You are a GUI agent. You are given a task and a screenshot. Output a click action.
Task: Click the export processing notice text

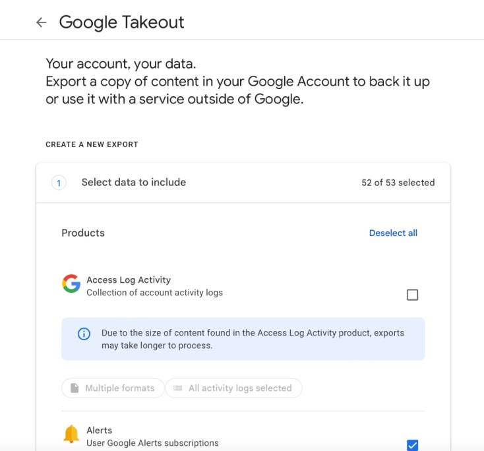click(x=253, y=339)
